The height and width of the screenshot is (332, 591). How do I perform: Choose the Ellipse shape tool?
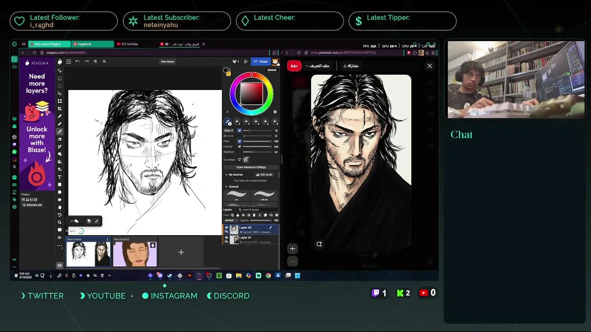pyautogui.click(x=60, y=192)
